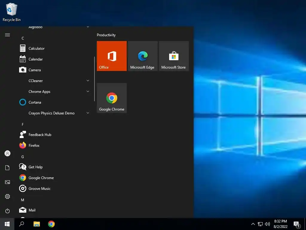The width and height of the screenshot is (306, 230).
Task: Open the Mail app icon
Action: [23, 210]
